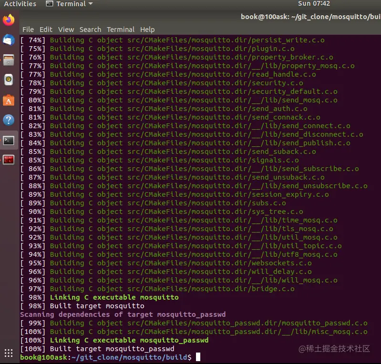This screenshot has height=364, width=381.
Task: Click the line ending send_publish.c.o
Action: coord(185,143)
